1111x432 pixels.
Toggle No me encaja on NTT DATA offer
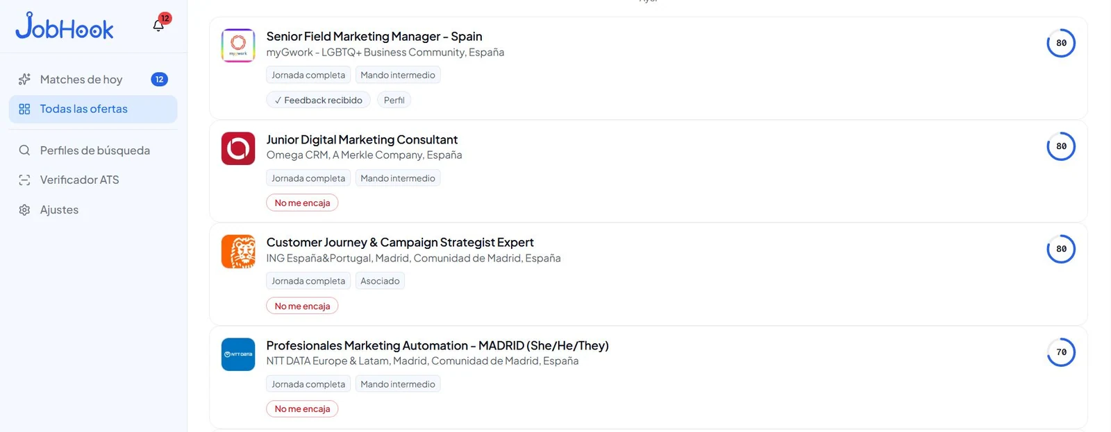pyautogui.click(x=302, y=409)
